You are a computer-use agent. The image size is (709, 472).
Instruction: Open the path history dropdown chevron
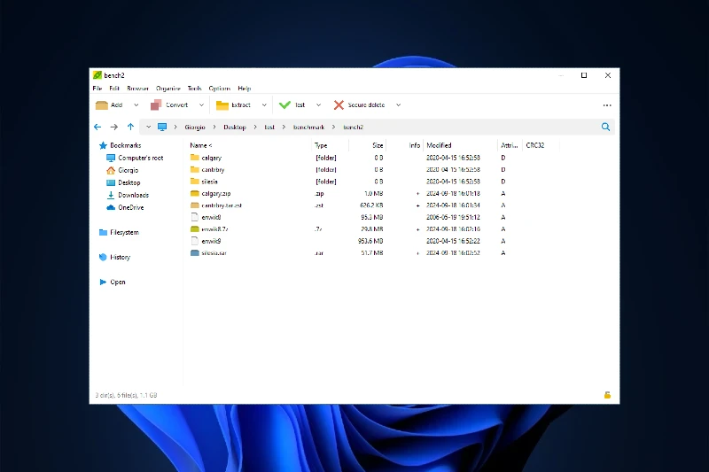[x=148, y=127]
